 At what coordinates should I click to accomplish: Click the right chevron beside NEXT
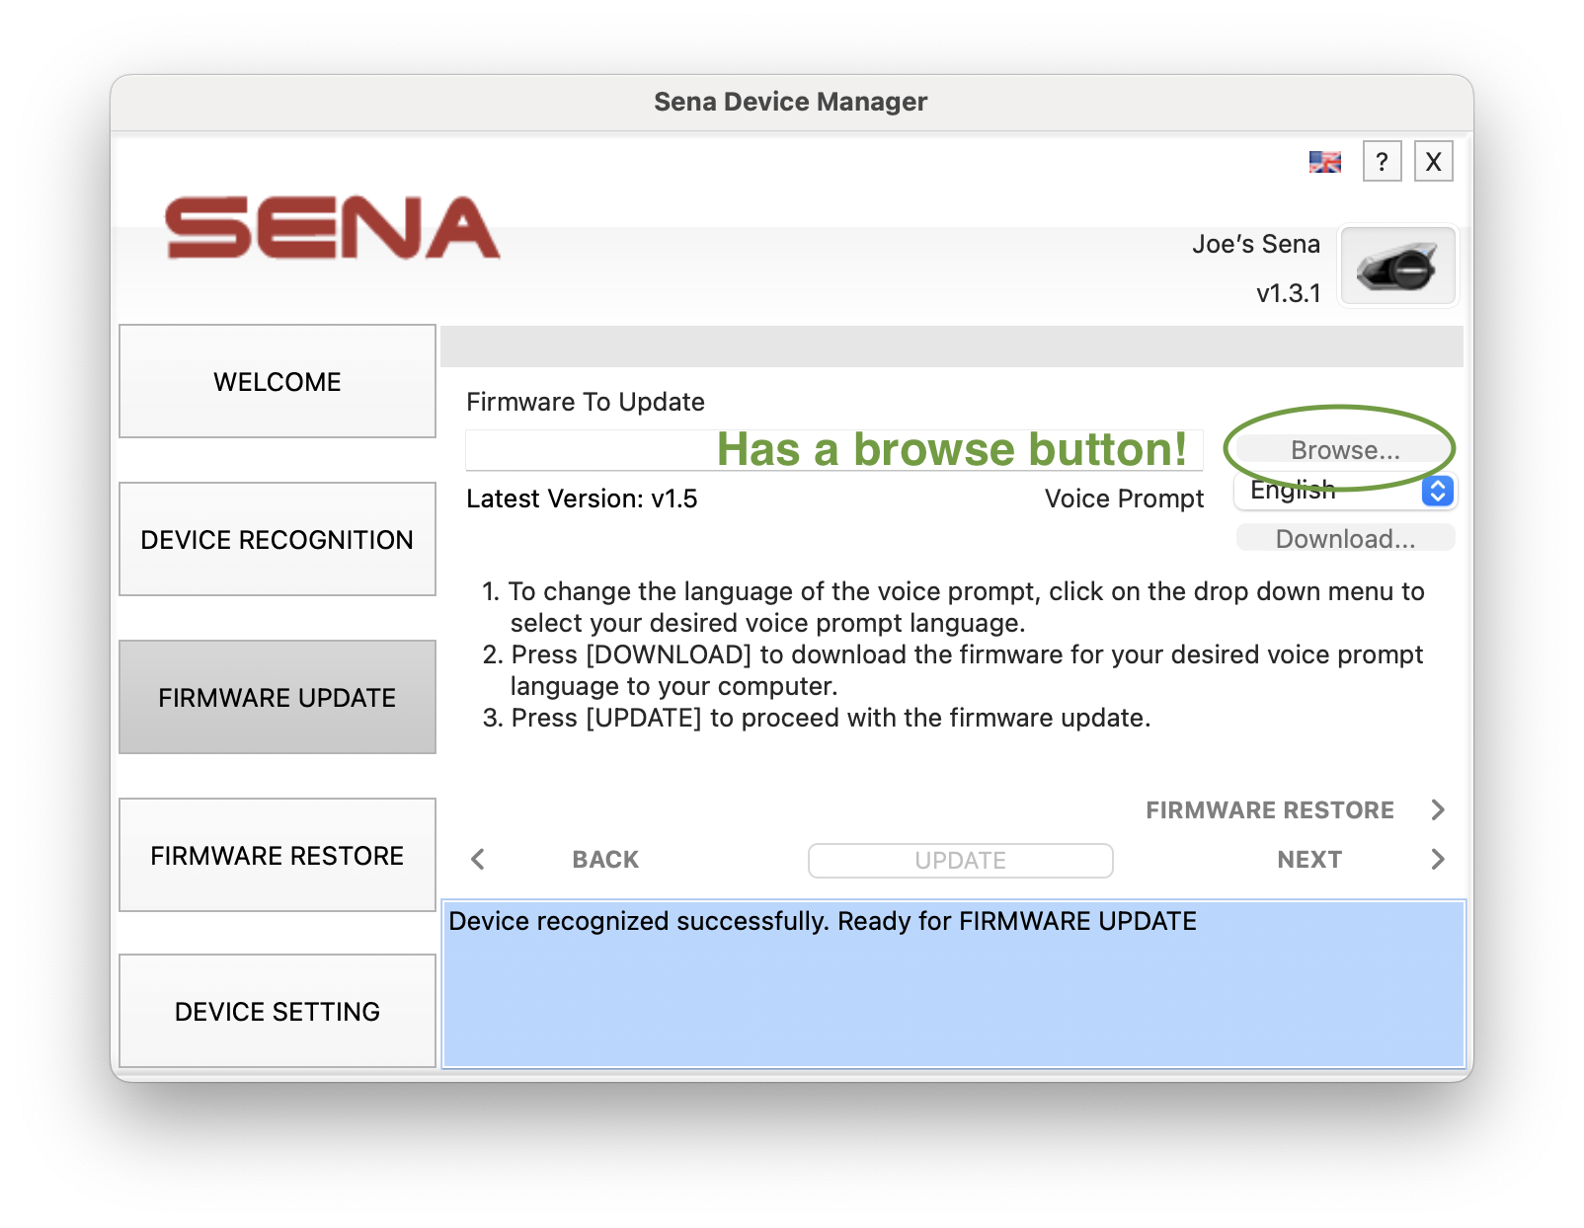[1437, 859]
